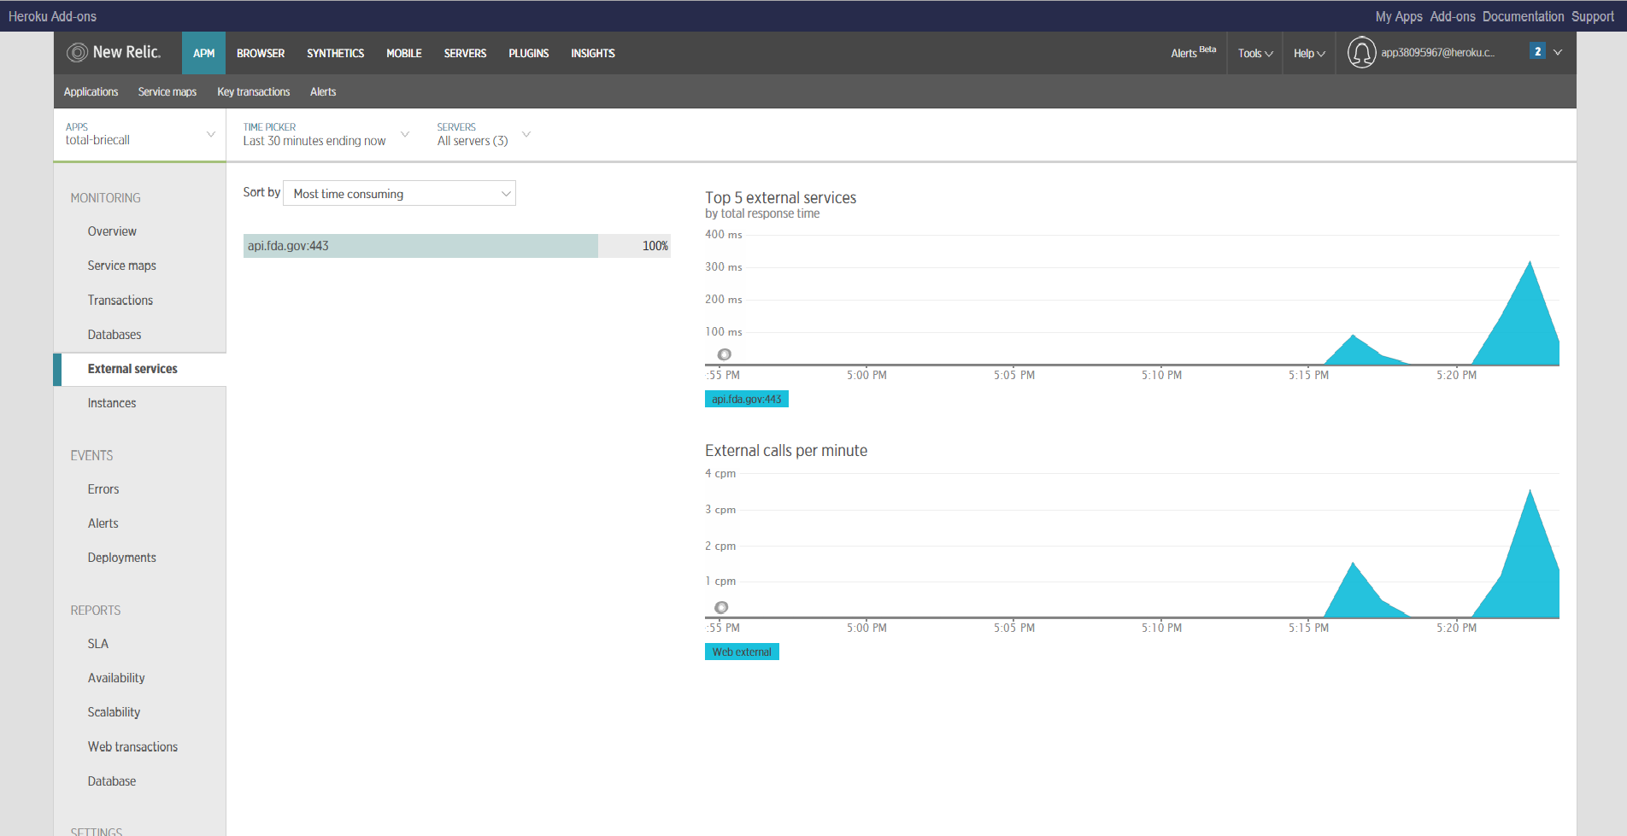Click the New Relic logo icon
Image resolution: width=1627 pixels, height=836 pixels.
coord(77,52)
